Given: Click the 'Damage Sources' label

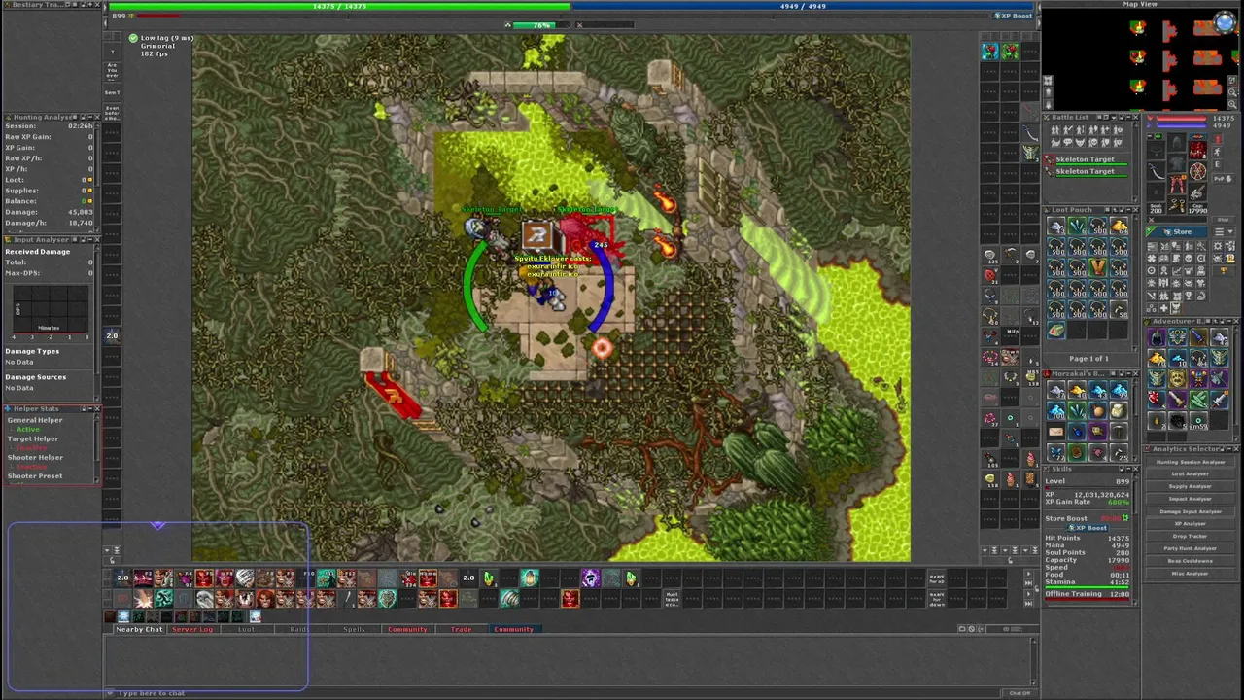Looking at the screenshot, I should click(35, 377).
